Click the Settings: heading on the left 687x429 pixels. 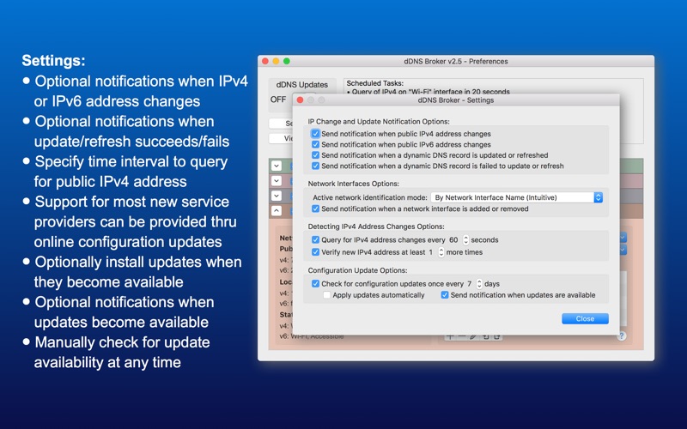click(53, 60)
